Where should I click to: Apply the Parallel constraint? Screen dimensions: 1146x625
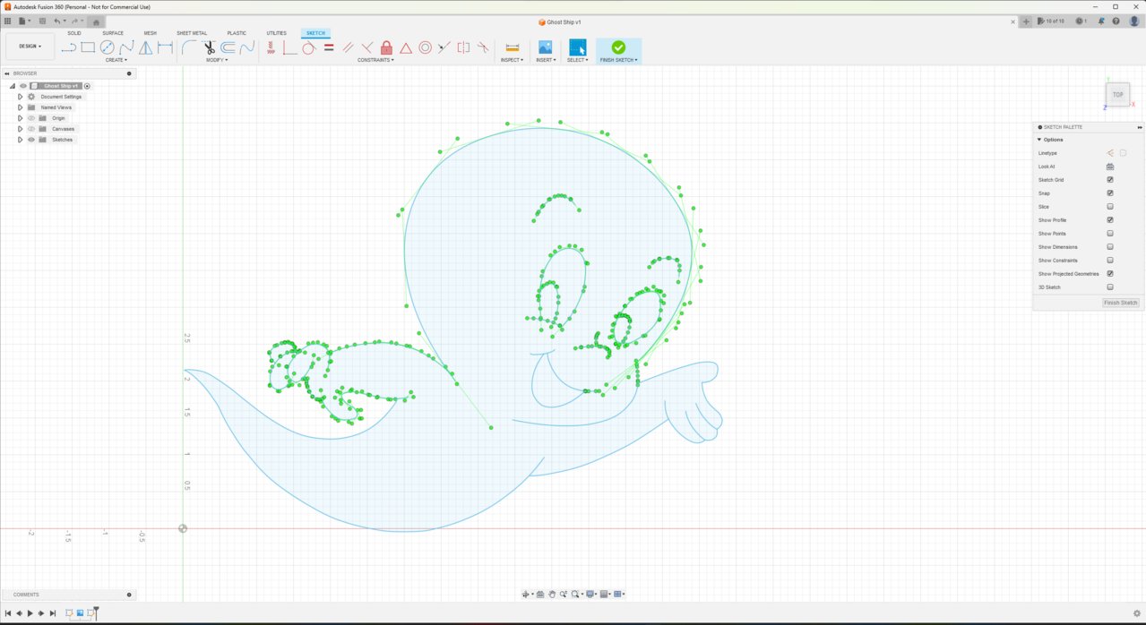click(348, 47)
